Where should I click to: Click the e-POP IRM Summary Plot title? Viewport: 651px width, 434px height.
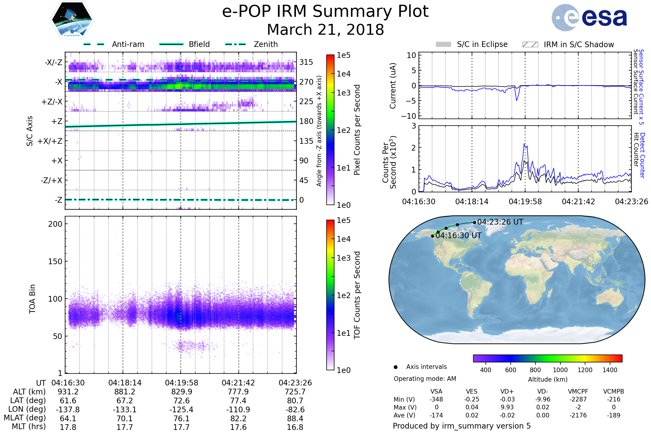pos(325,12)
